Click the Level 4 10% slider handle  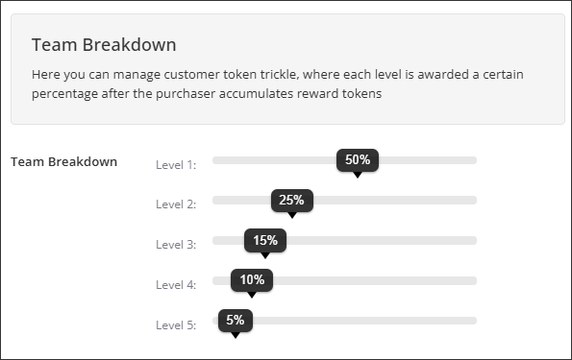pyautogui.click(x=252, y=280)
